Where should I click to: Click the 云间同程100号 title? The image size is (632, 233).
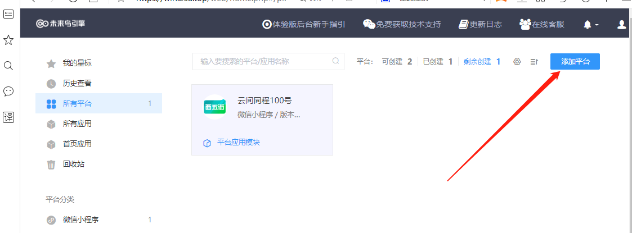[265, 100]
